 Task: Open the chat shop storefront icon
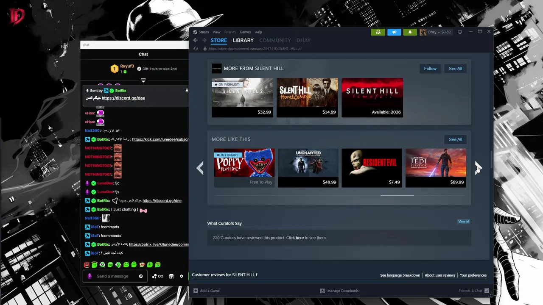tap(171, 276)
